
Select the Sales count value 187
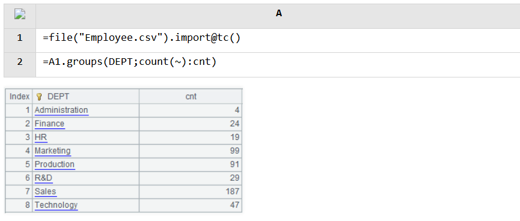click(233, 192)
